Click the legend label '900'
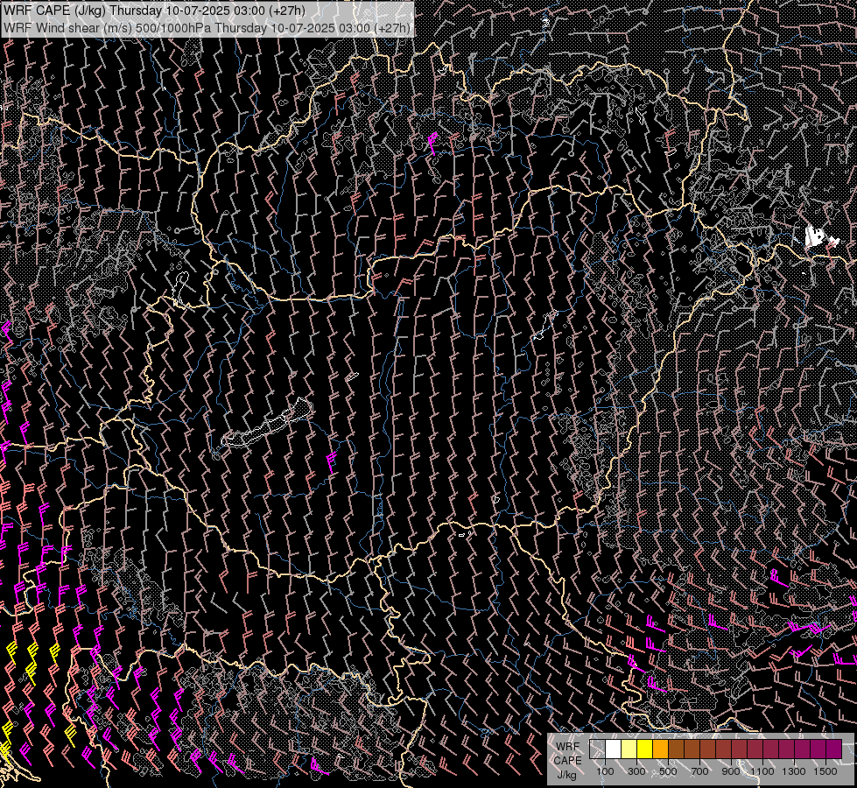857x788 pixels. [731, 771]
